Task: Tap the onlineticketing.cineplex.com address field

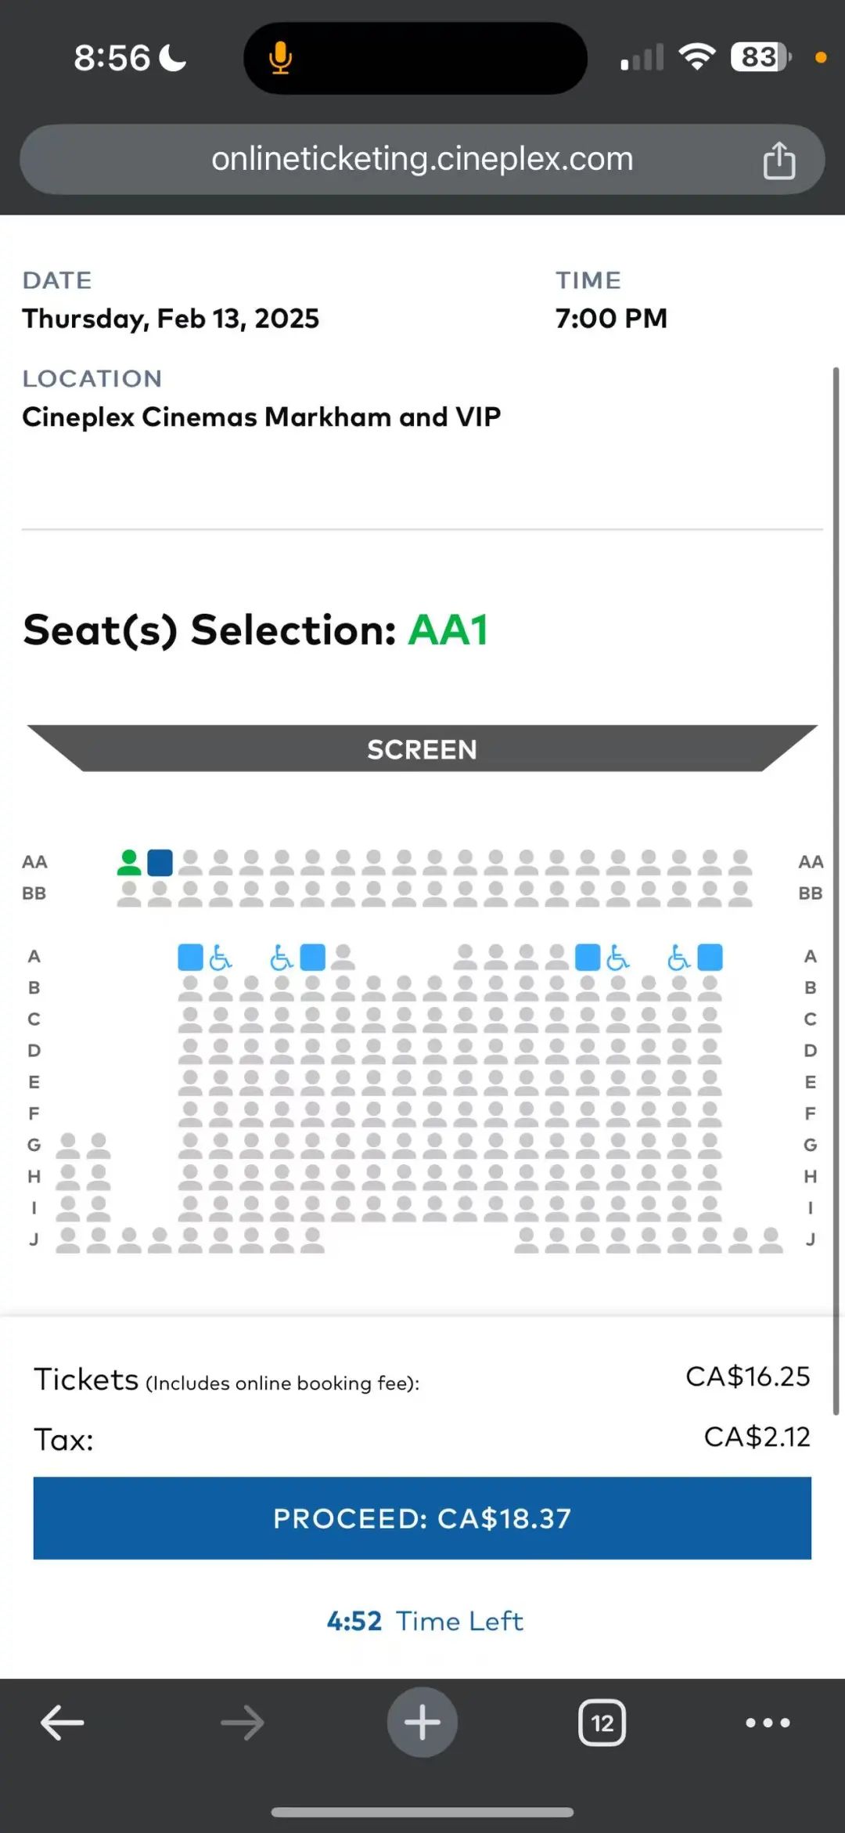Action: [x=422, y=160]
